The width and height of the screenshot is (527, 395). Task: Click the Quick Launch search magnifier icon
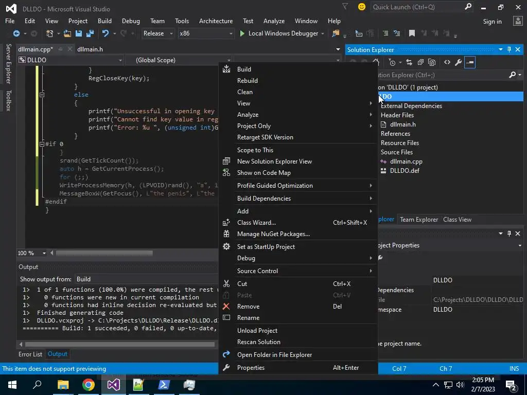[x=468, y=7]
